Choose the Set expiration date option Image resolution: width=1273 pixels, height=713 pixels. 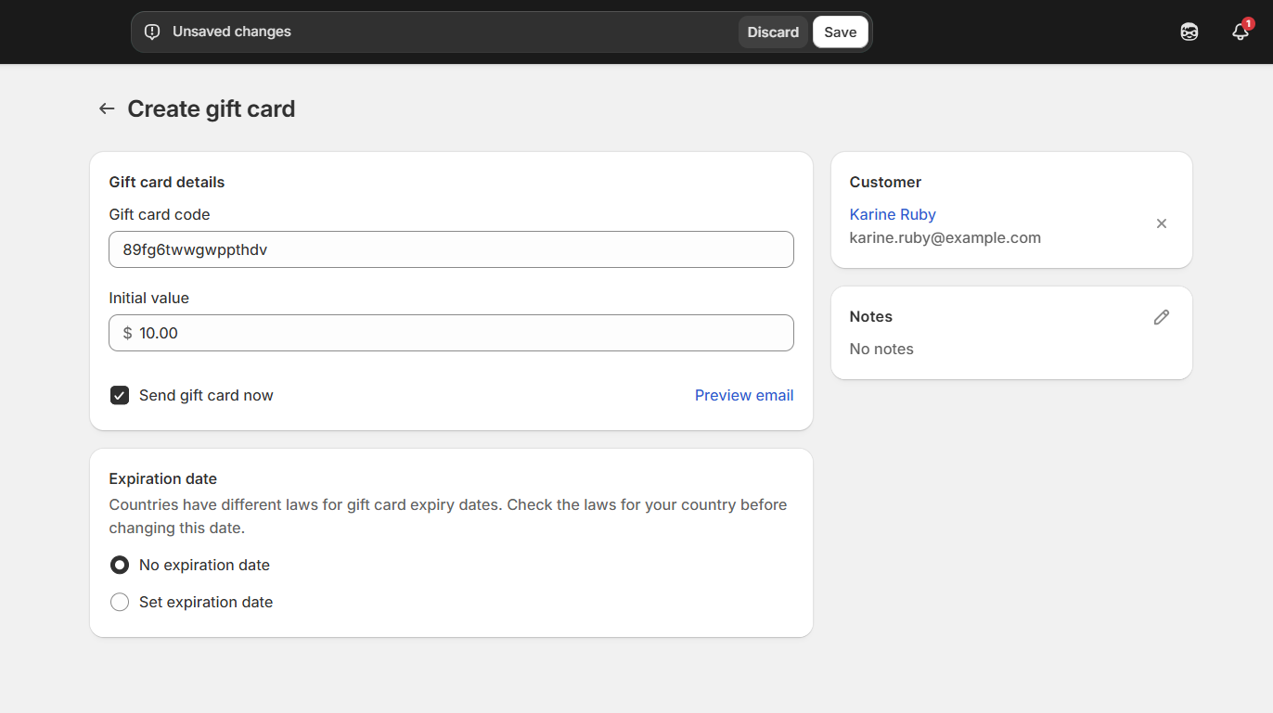click(x=120, y=603)
